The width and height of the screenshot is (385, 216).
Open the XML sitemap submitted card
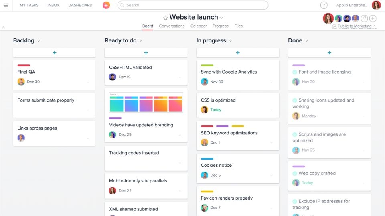pos(146,209)
